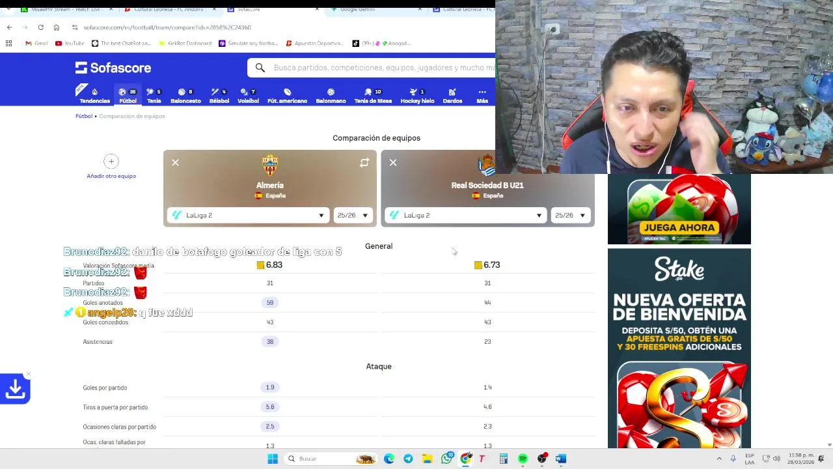Open the Gmail bookmark
Screen dimensions: 833x469
[36, 43]
